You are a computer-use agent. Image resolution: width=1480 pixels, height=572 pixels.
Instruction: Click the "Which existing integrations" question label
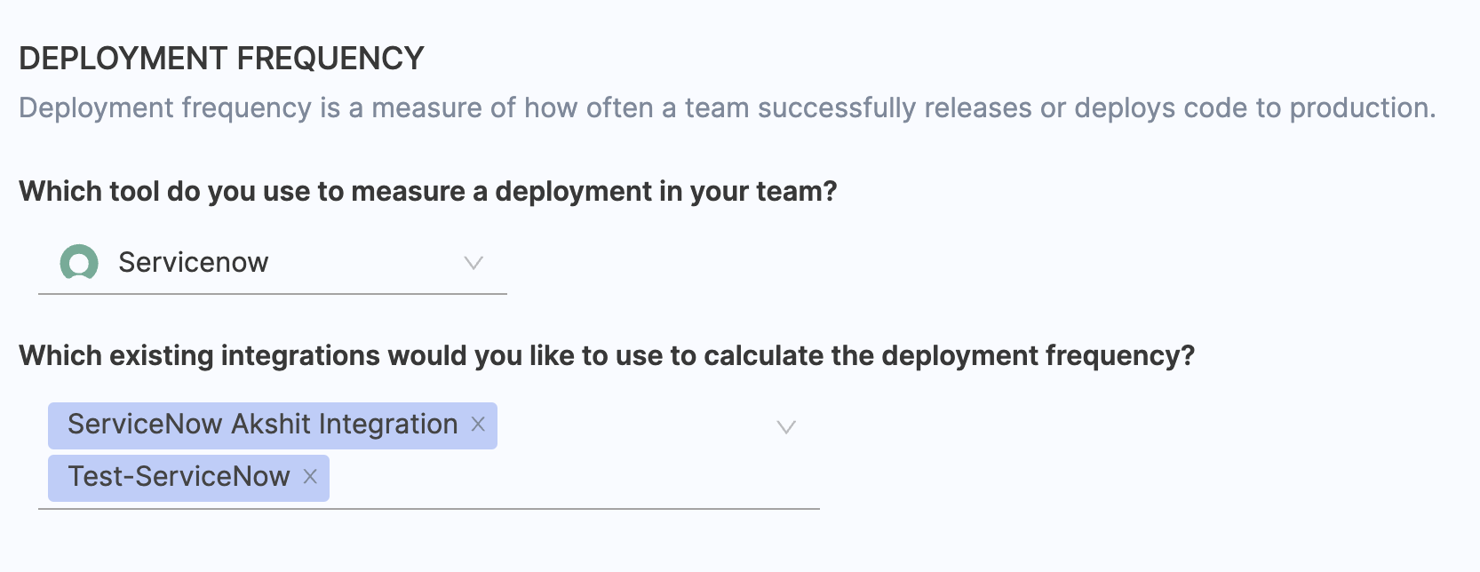click(606, 356)
